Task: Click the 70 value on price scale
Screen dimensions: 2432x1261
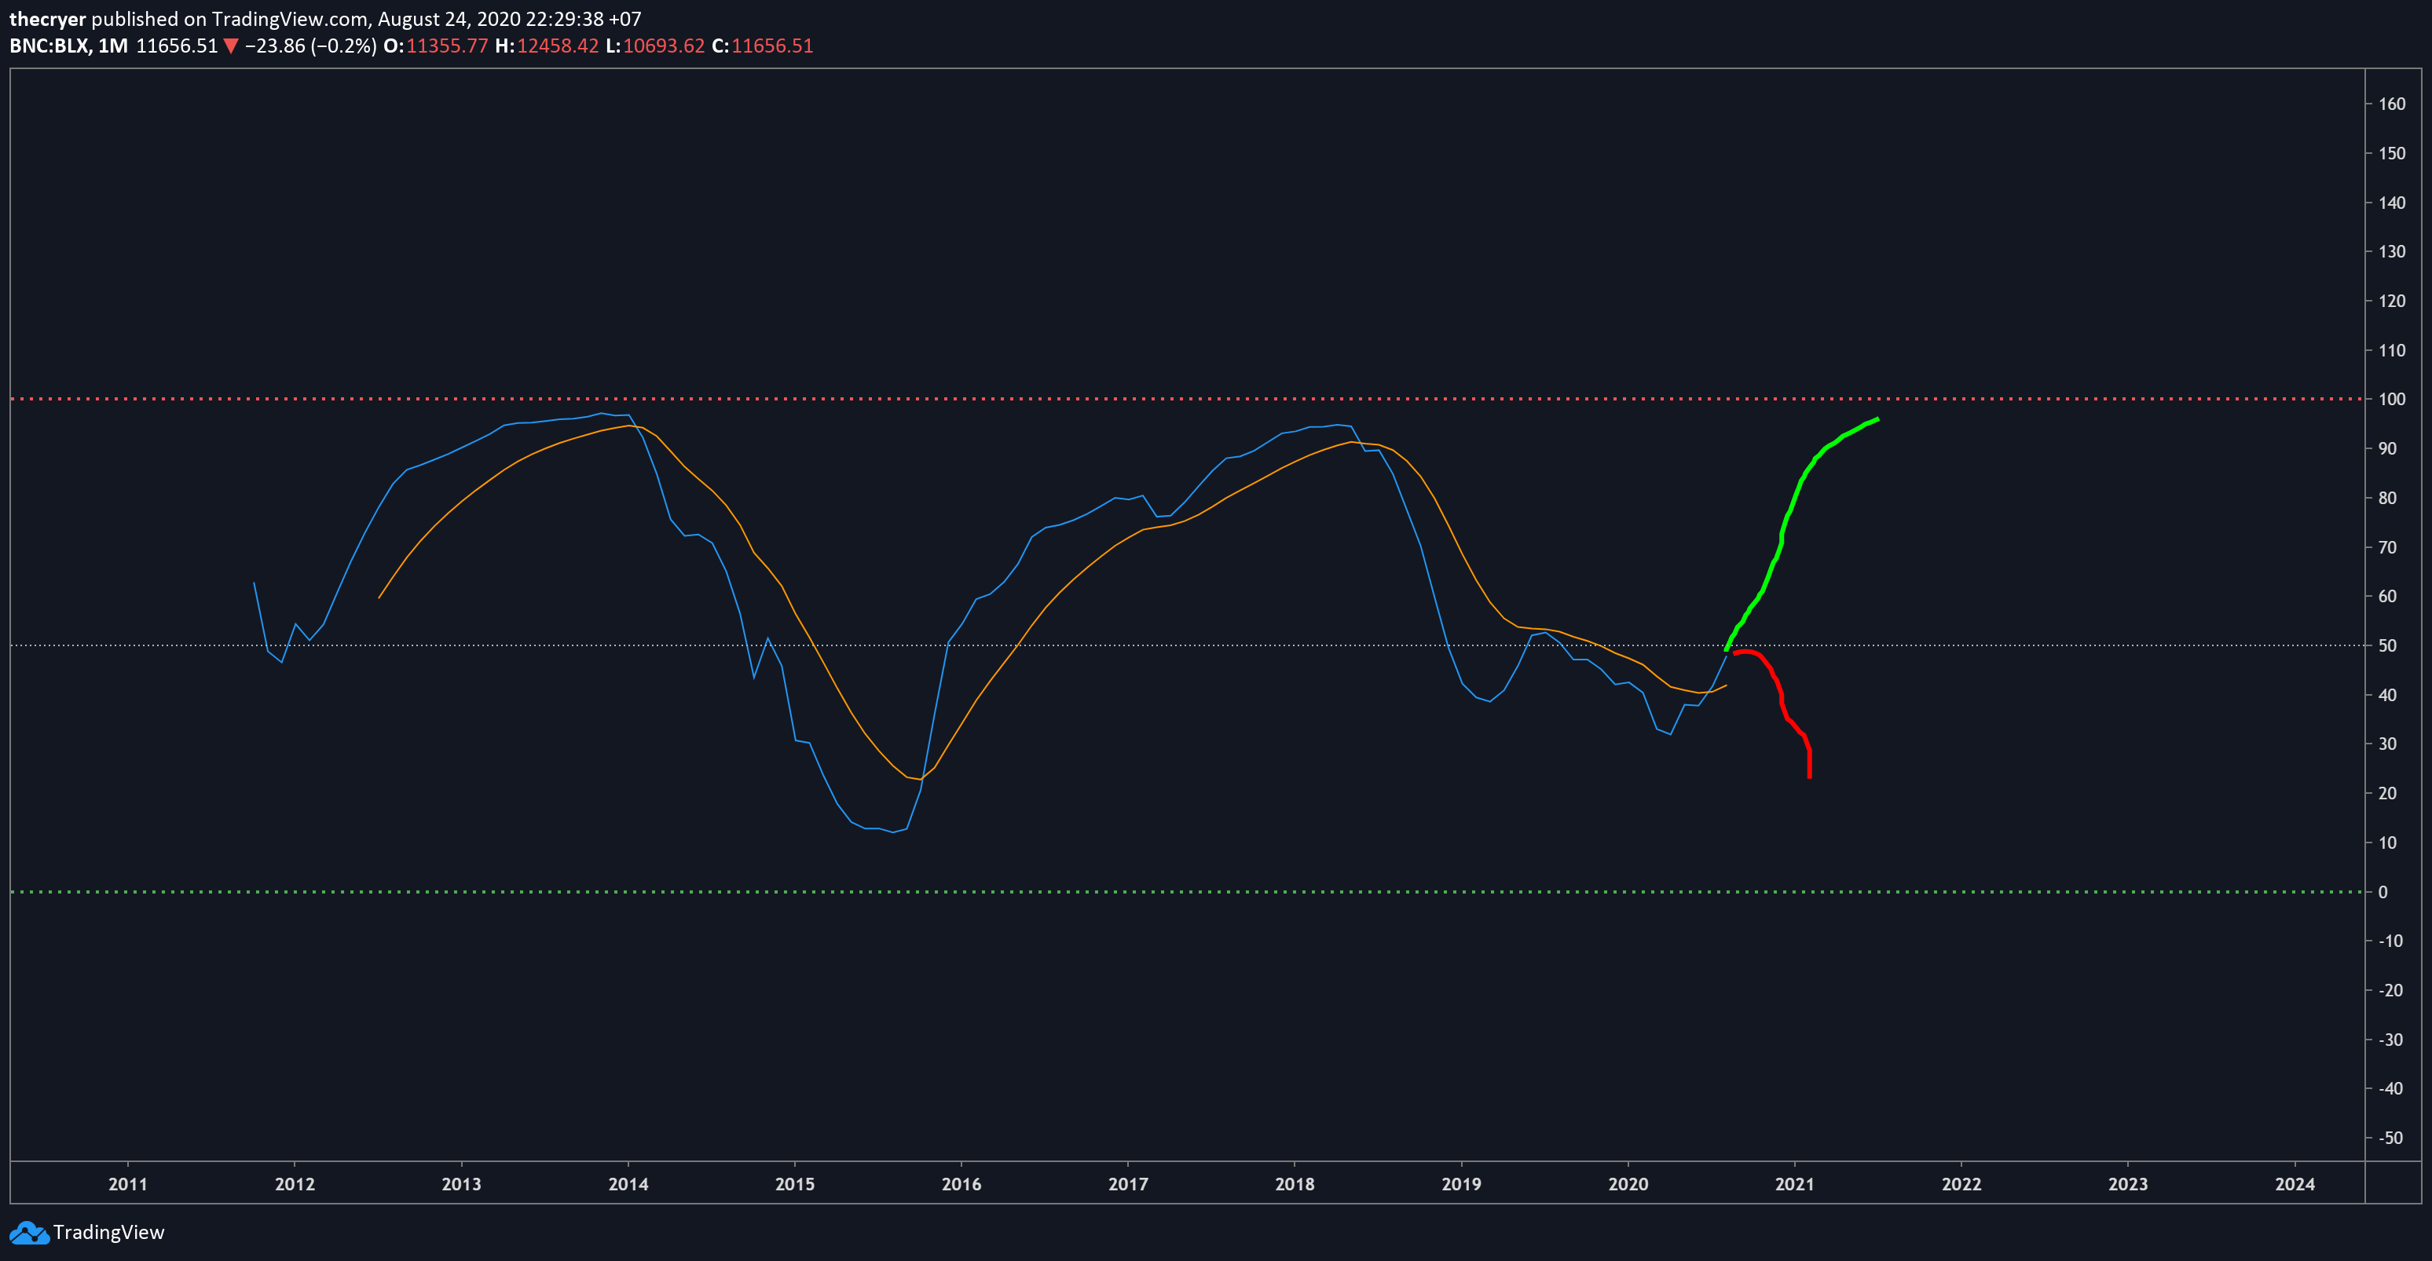Action: point(2386,547)
